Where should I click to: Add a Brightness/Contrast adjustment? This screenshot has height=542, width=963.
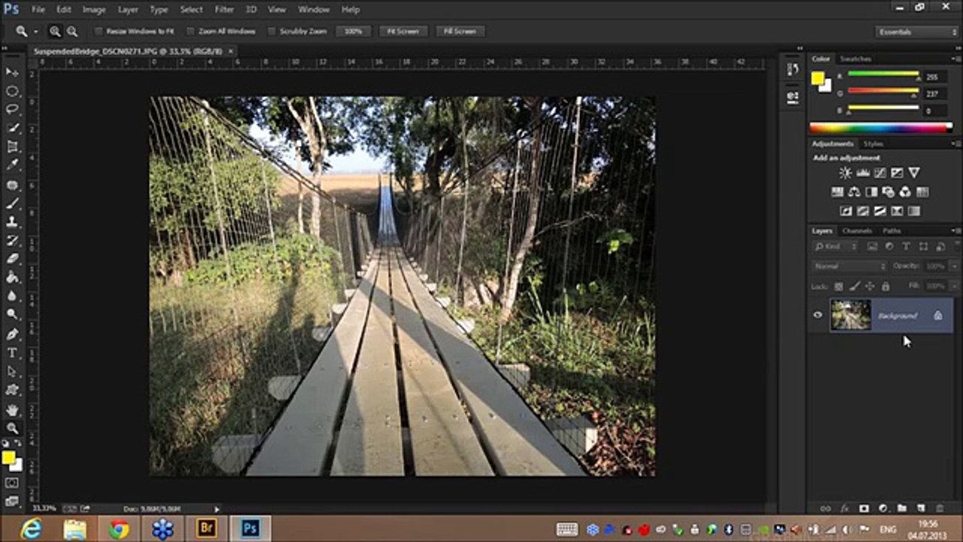(x=846, y=173)
